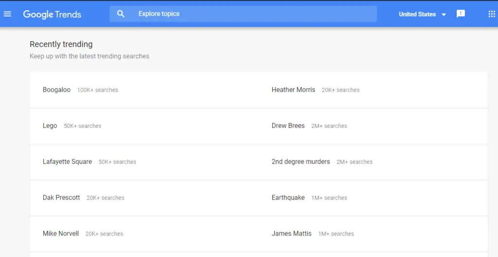This screenshot has width=498, height=257.
Task: Open the Mike Norvell trending search
Action: coord(61,234)
